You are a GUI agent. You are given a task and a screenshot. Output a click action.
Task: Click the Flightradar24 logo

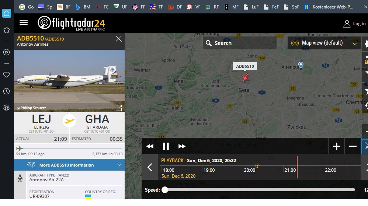(71, 23)
